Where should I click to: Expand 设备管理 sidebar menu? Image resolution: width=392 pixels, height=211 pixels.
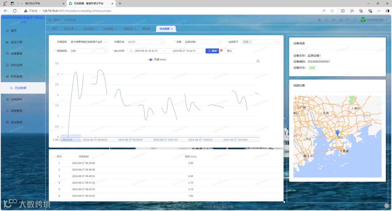tap(23, 53)
